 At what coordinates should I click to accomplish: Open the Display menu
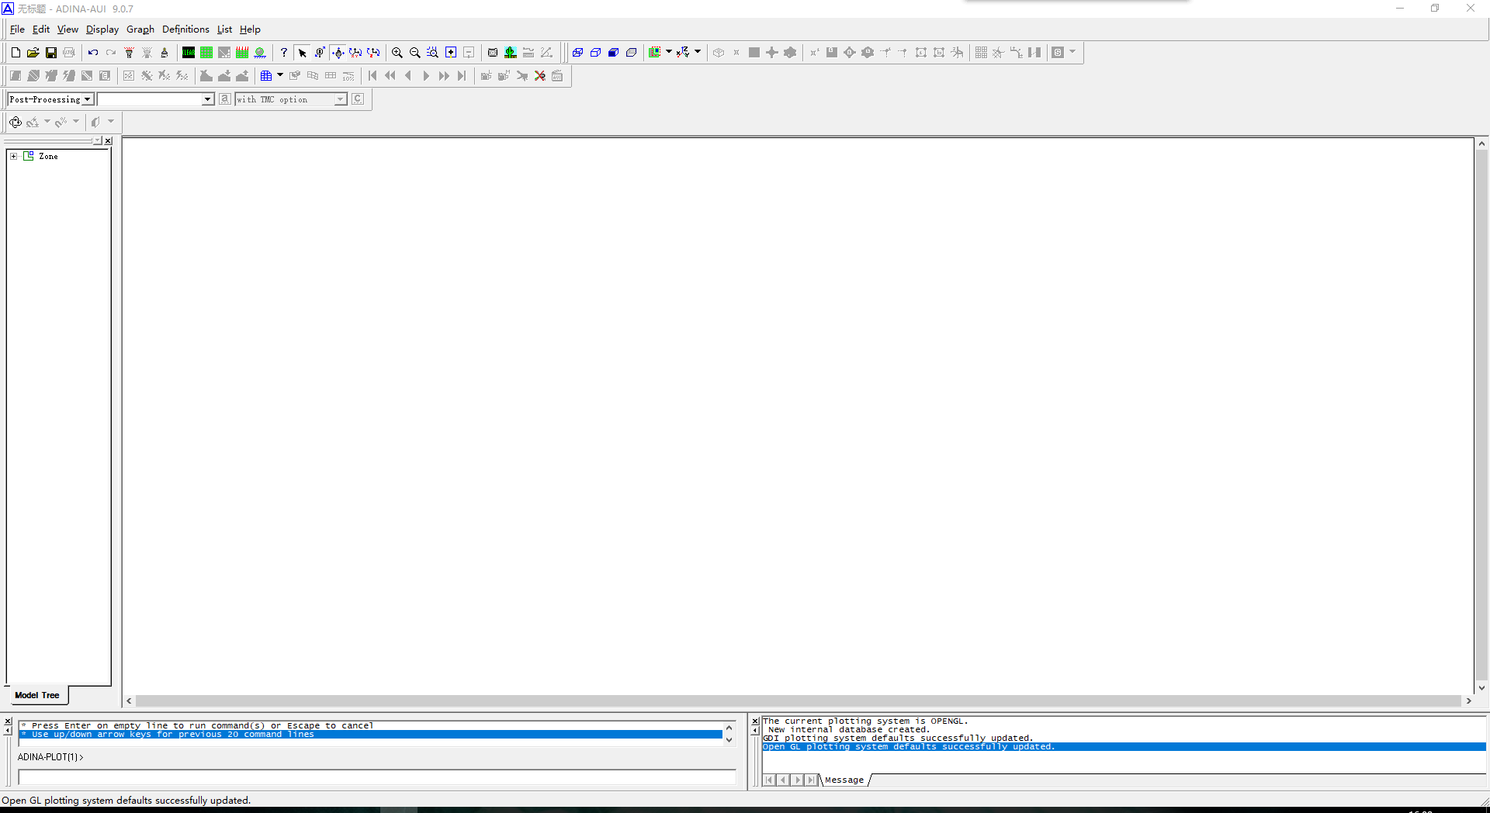102,29
